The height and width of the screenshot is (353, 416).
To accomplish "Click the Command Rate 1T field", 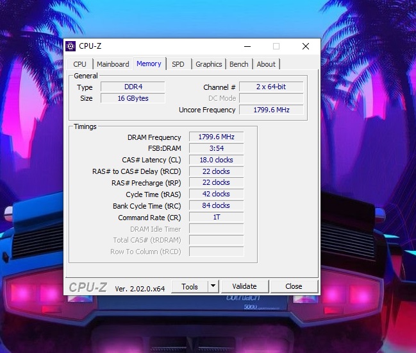I will [216, 218].
